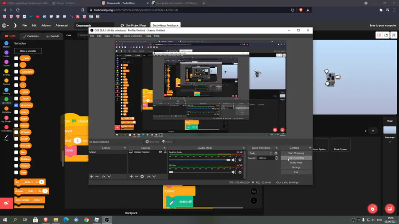The width and height of the screenshot is (399, 224).
Task: Check the MToggle variable checkbox
Action: pyautogui.click(x=16, y=132)
